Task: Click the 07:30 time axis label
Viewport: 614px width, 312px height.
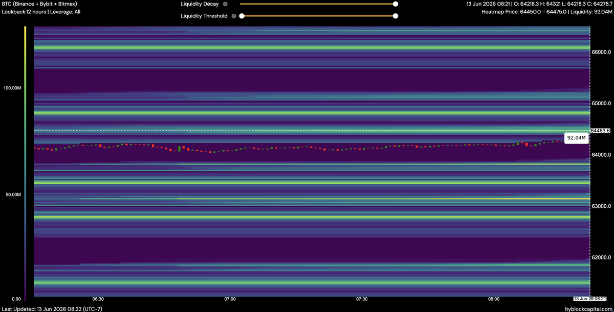Action: click(x=362, y=299)
